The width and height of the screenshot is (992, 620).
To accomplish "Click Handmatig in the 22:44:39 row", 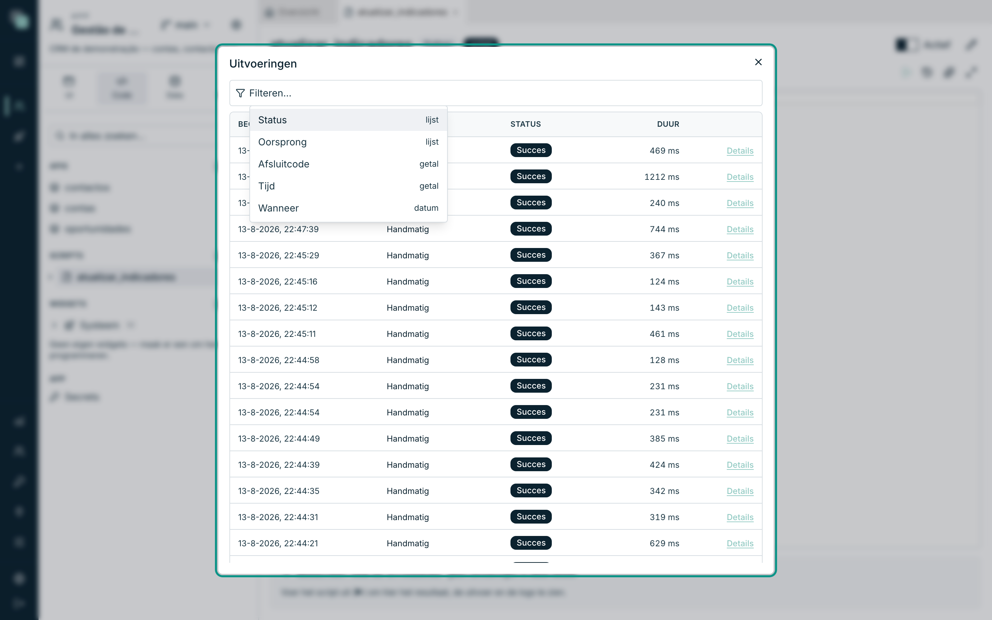I will (x=407, y=465).
